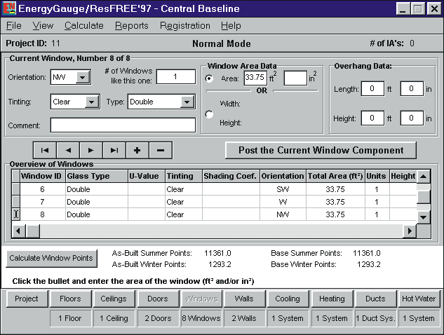The width and height of the screenshot is (444, 335).
Task: Jump to last window record
Action: pos(114,150)
